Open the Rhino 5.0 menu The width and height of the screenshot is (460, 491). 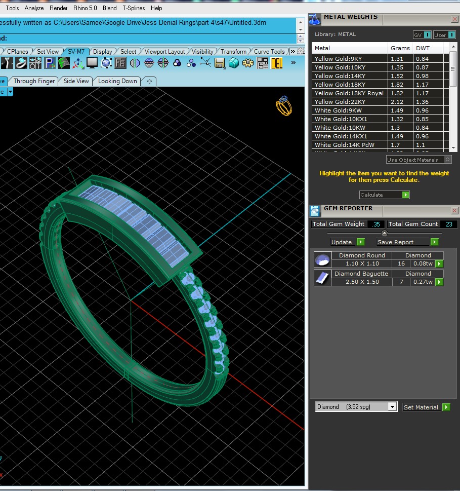(x=85, y=8)
